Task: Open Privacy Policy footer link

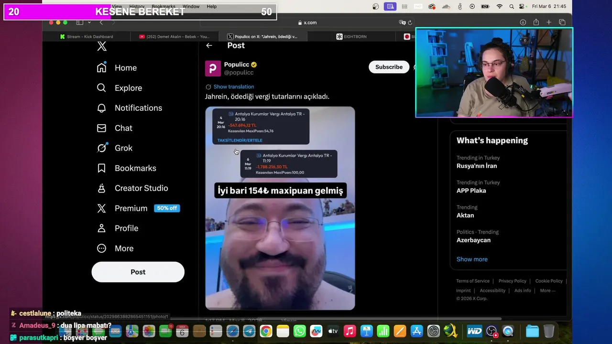Action: 512,281
